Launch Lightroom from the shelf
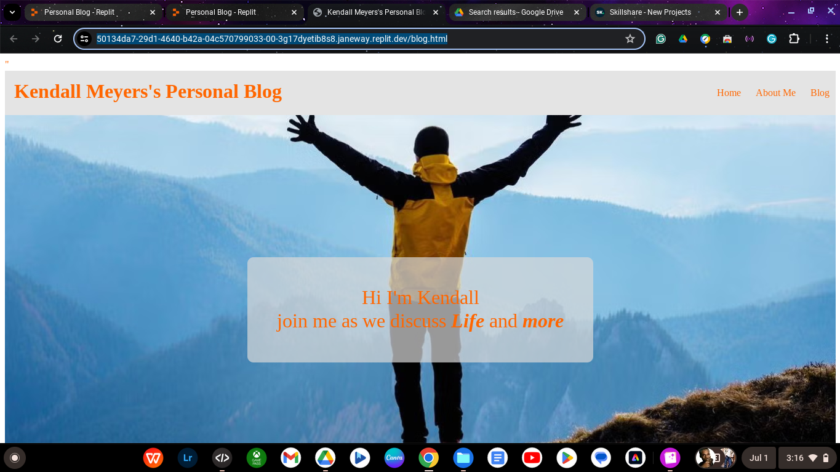The width and height of the screenshot is (840, 472). point(188,458)
